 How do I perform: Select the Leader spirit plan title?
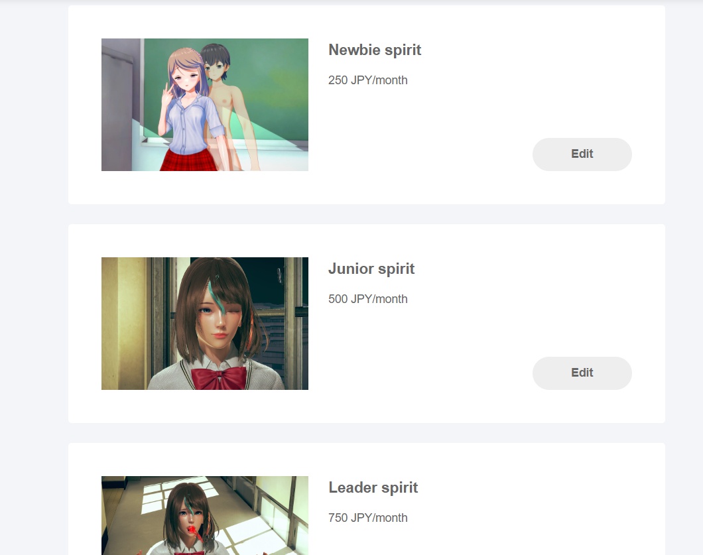373,487
